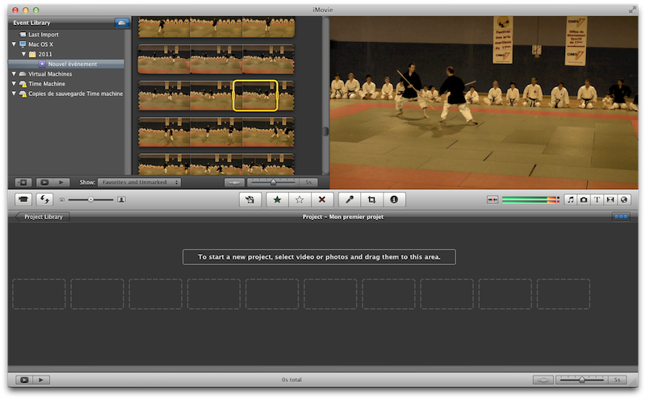Click the audio level meter
This screenshot has width=646, height=399.
click(531, 200)
